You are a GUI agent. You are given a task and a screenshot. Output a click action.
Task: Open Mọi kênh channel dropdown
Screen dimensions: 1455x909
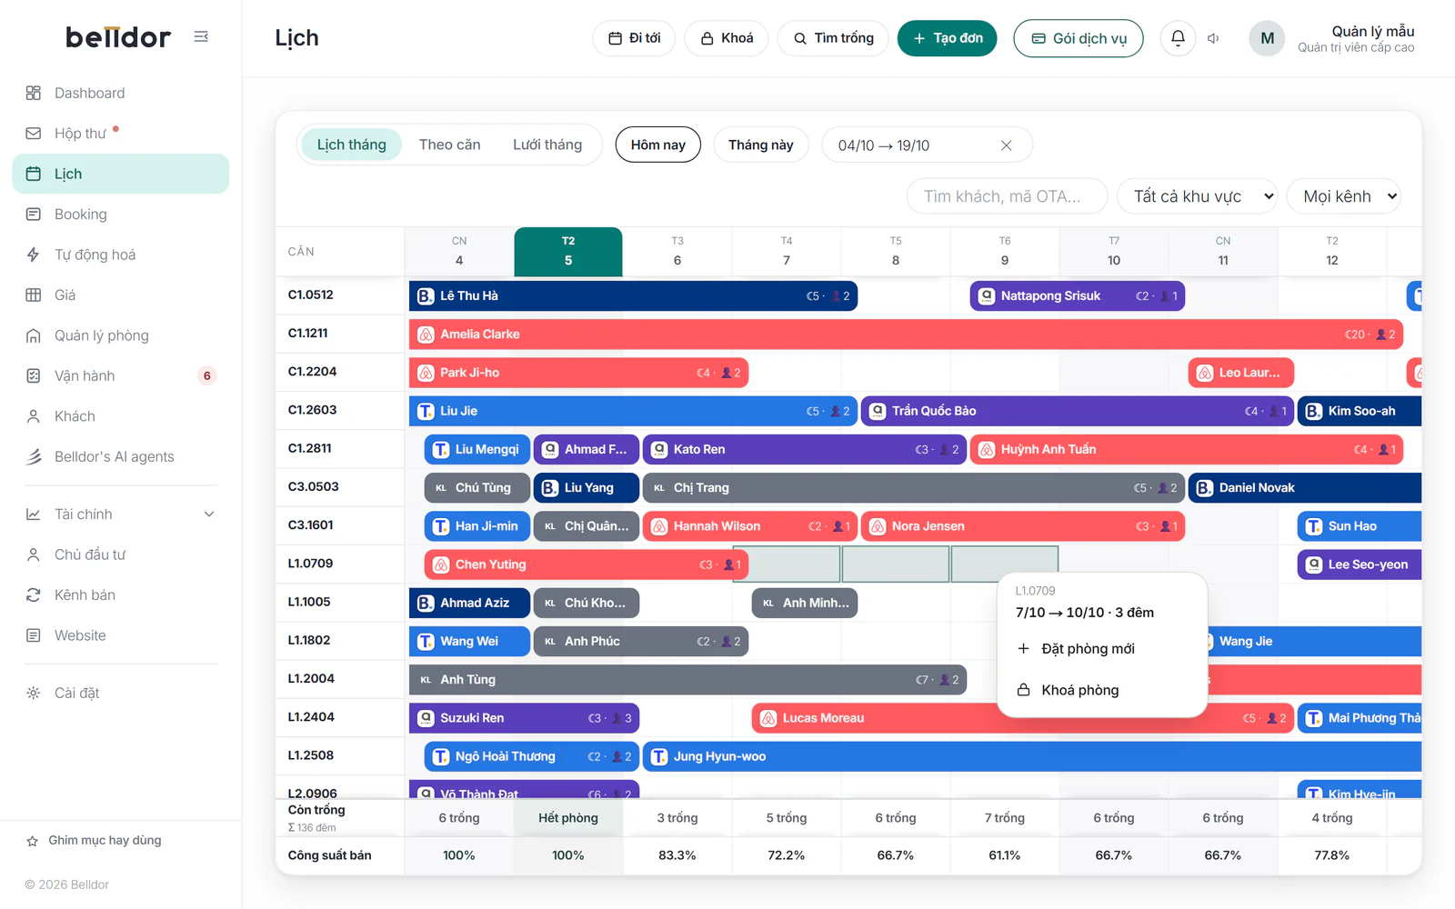tap(1343, 196)
